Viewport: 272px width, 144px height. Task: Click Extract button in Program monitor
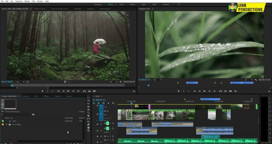click(225, 91)
